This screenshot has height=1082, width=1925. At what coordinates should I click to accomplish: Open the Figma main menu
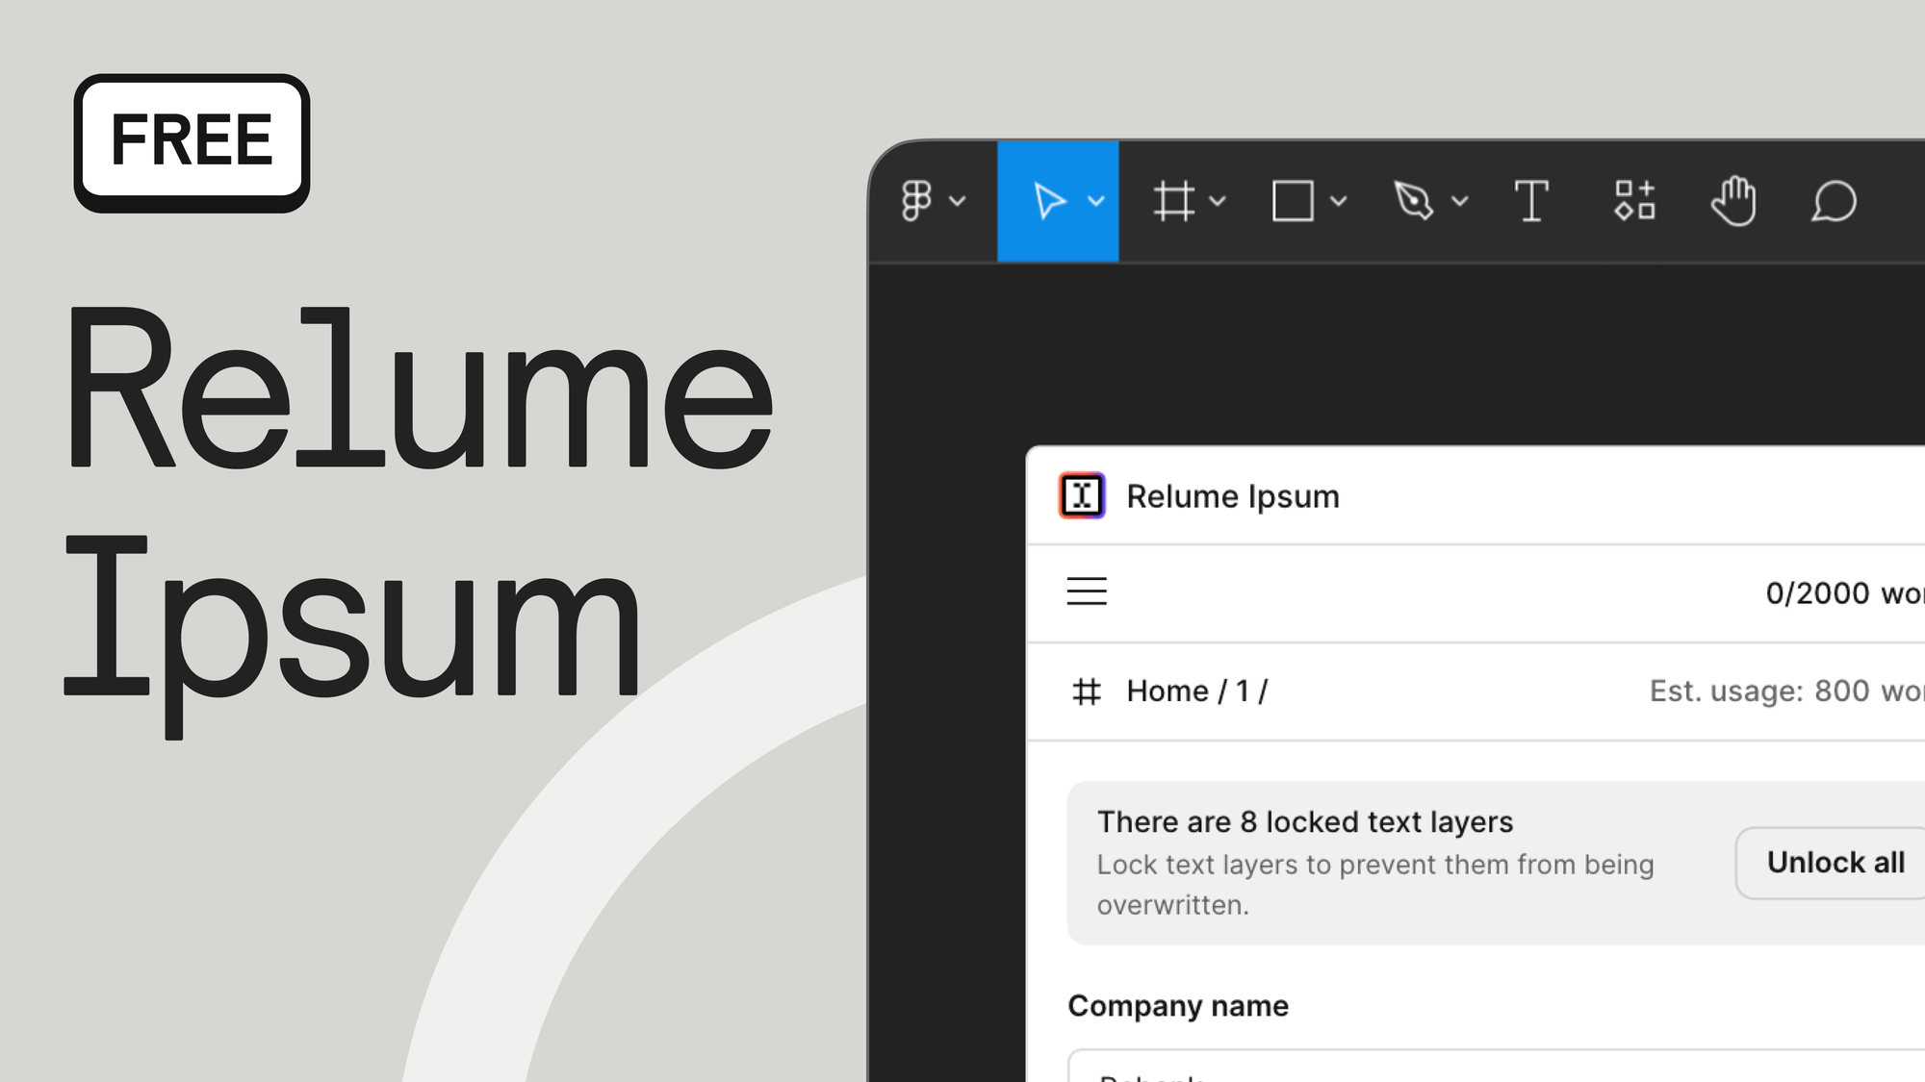917,201
